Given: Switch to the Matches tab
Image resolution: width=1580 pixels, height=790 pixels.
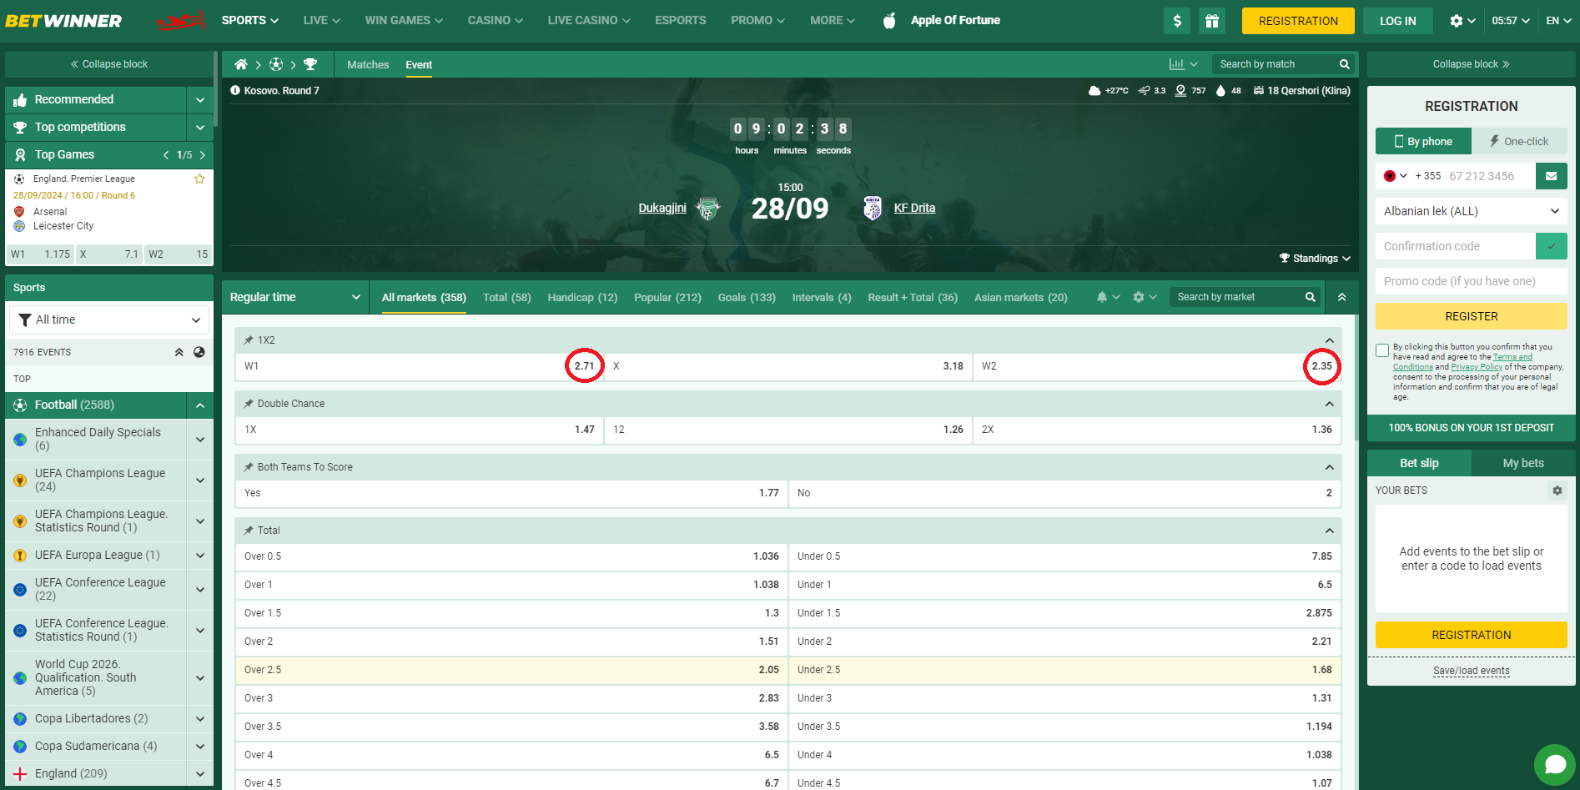Looking at the screenshot, I should point(368,64).
